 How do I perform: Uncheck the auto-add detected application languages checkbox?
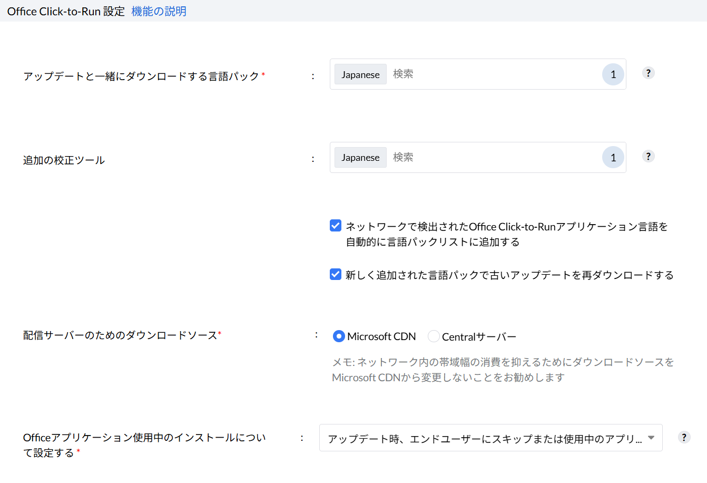tap(336, 226)
